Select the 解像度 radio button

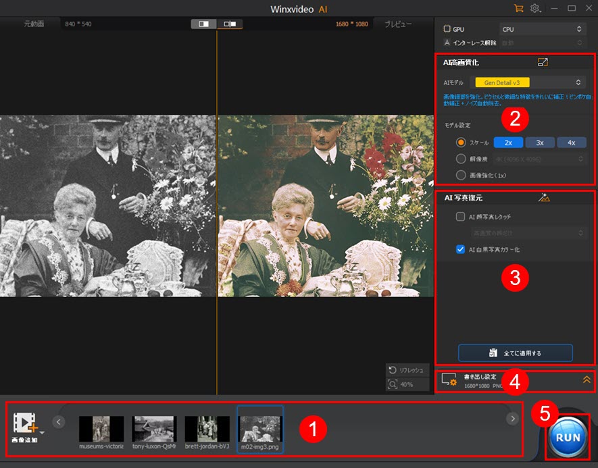[461, 159]
